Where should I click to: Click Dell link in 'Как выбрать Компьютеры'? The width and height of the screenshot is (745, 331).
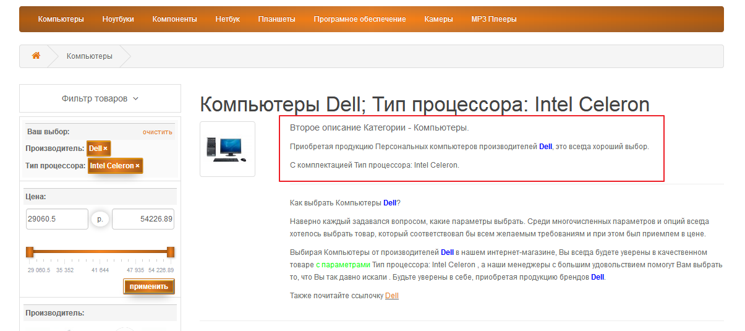pyautogui.click(x=390, y=202)
